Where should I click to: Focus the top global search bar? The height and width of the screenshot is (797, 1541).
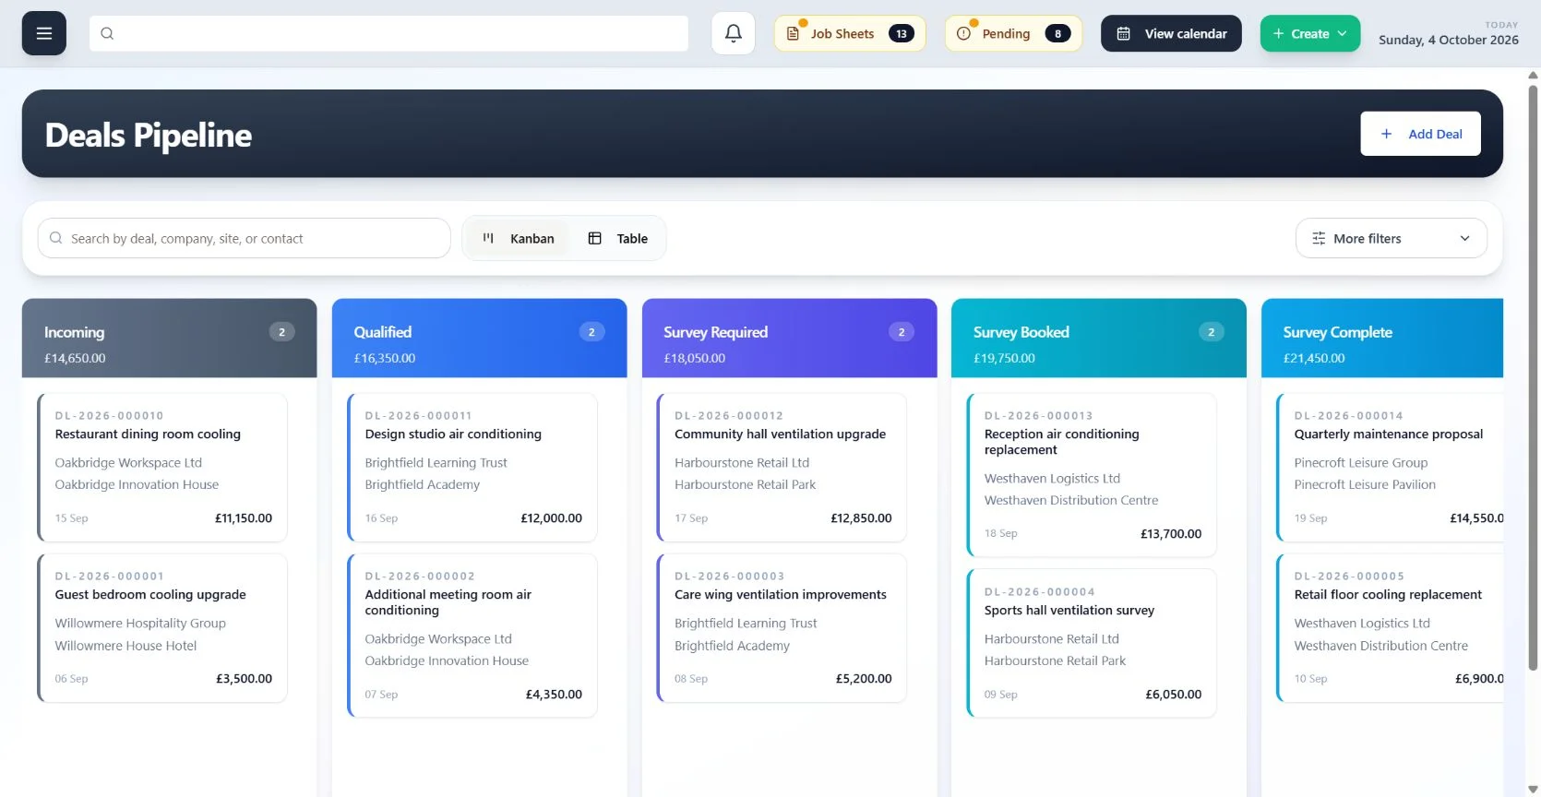388,33
